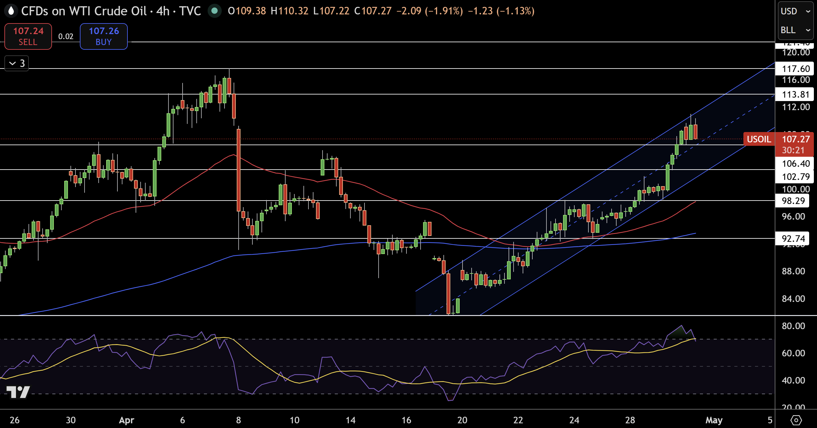Click the 112.00 price scale label
Image resolution: width=817 pixels, height=428 pixels.
pyautogui.click(x=796, y=107)
